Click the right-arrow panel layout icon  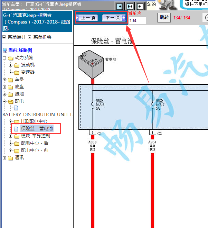coord(120,6)
